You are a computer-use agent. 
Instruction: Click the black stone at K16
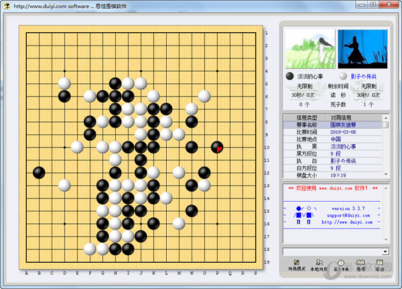(x=153, y=223)
